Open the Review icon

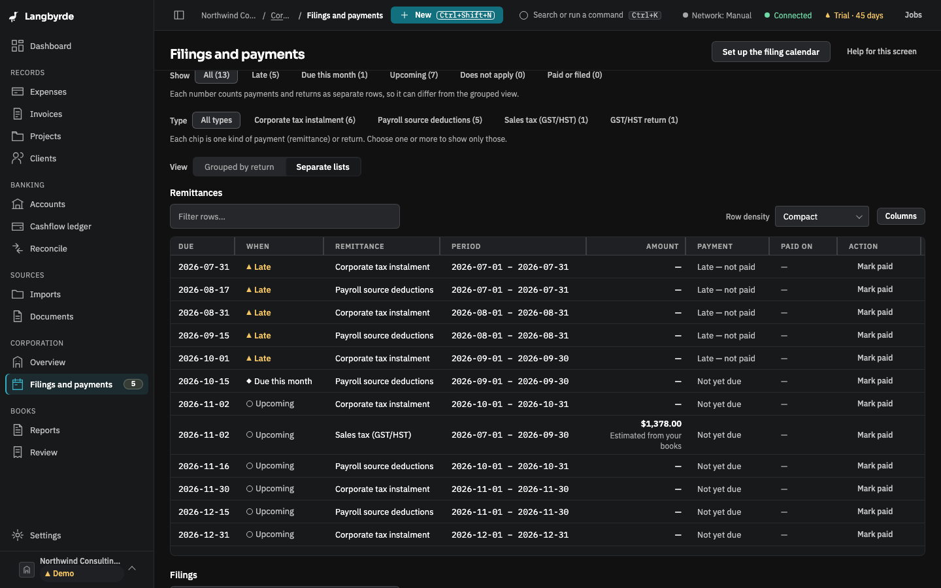pos(18,452)
